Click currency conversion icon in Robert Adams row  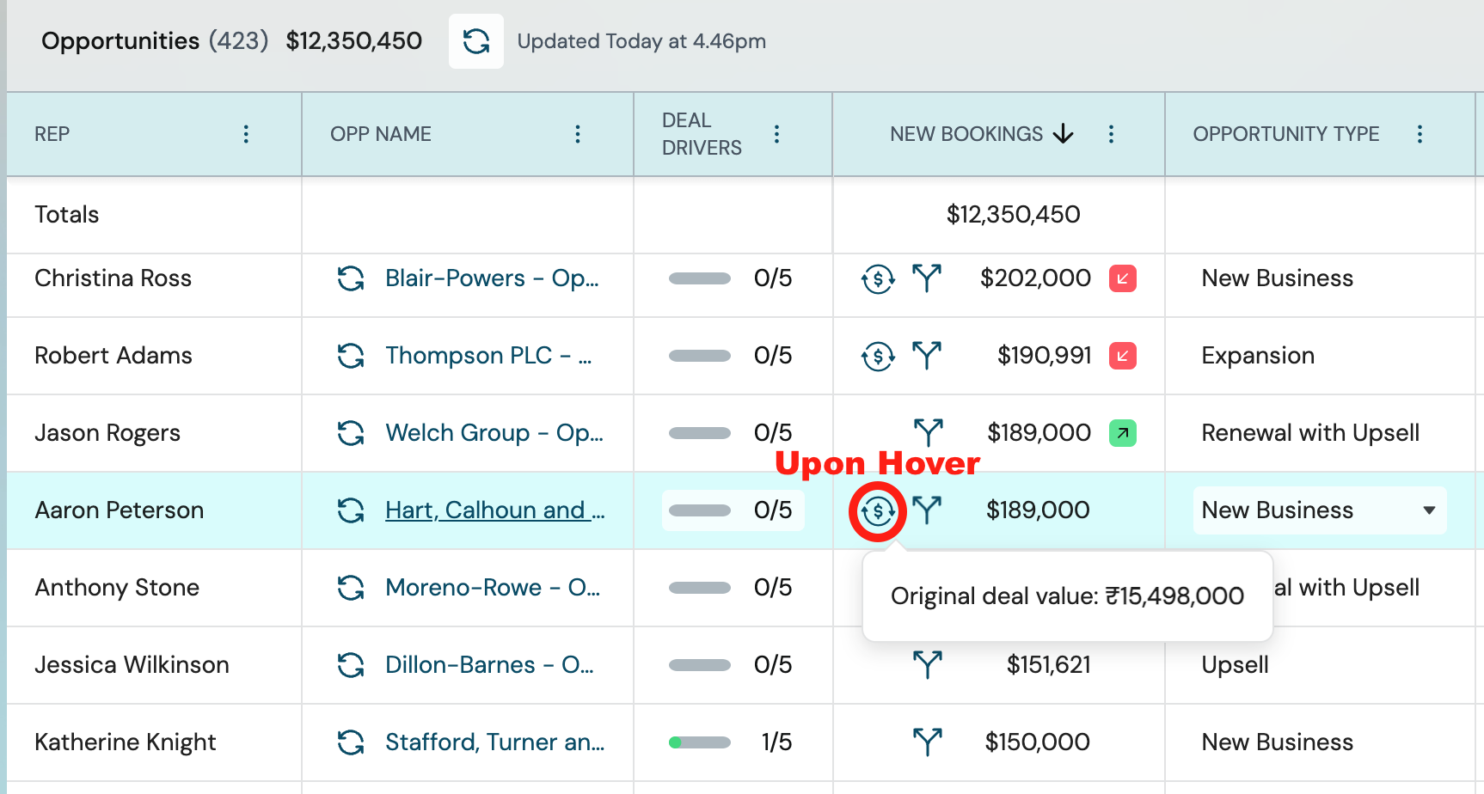coord(878,356)
